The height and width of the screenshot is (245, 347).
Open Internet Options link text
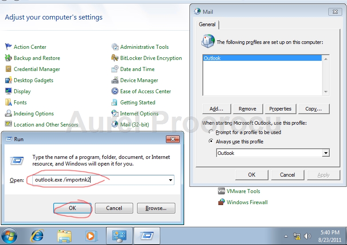tap(139, 114)
